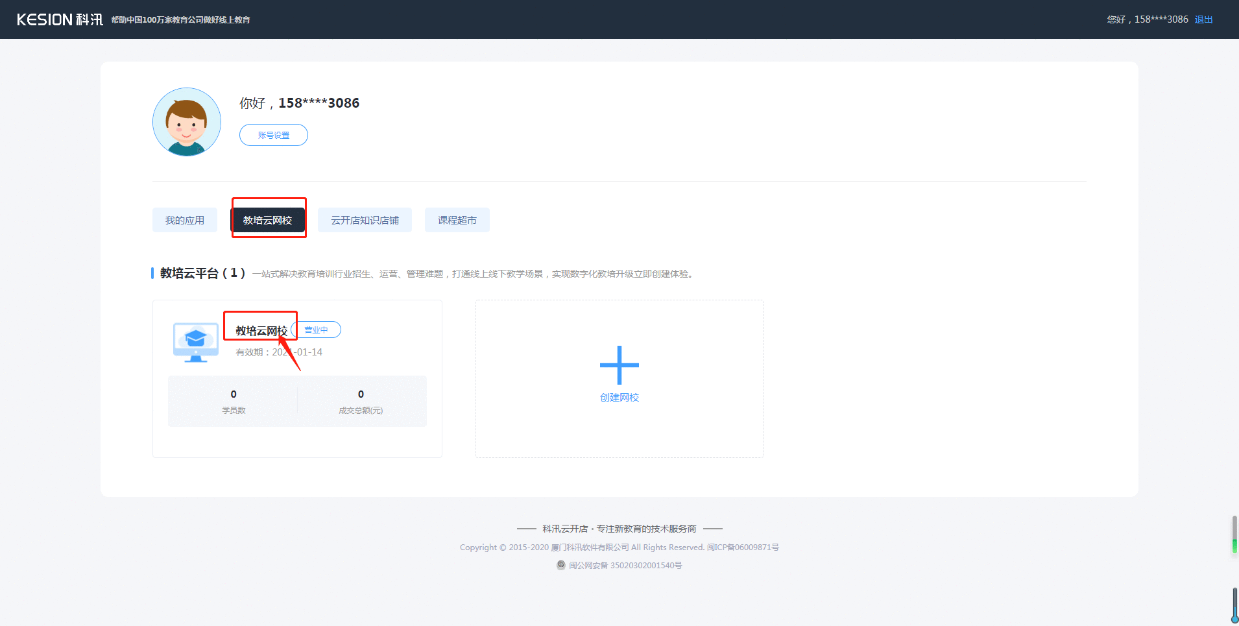The height and width of the screenshot is (626, 1239).
Task: Click the 闽ICP备06009871号 link
Action: coord(743,547)
